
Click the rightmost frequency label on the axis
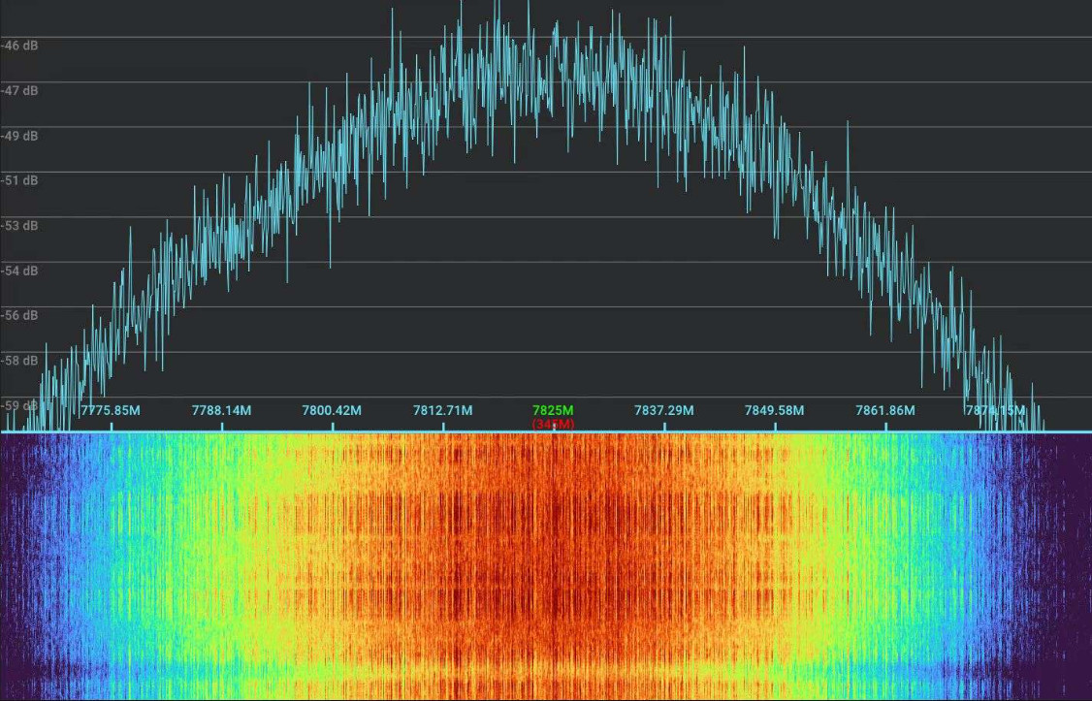click(x=994, y=410)
